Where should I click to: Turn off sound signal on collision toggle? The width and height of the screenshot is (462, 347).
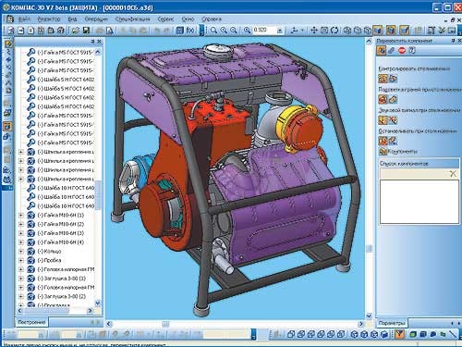[x=393, y=120]
